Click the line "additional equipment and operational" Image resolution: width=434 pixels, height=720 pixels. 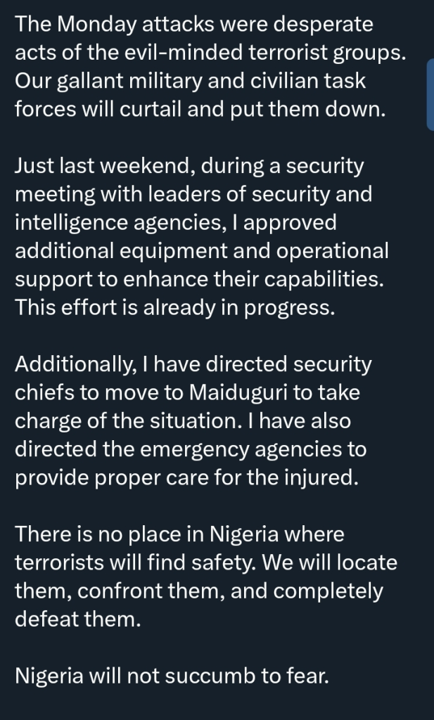click(x=201, y=251)
